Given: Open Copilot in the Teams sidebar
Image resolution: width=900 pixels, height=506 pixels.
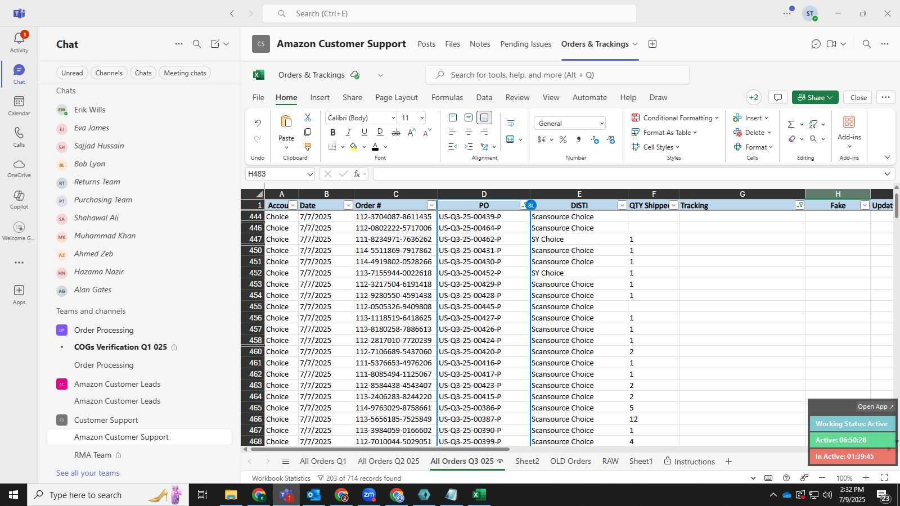Looking at the screenshot, I should tap(19, 200).
